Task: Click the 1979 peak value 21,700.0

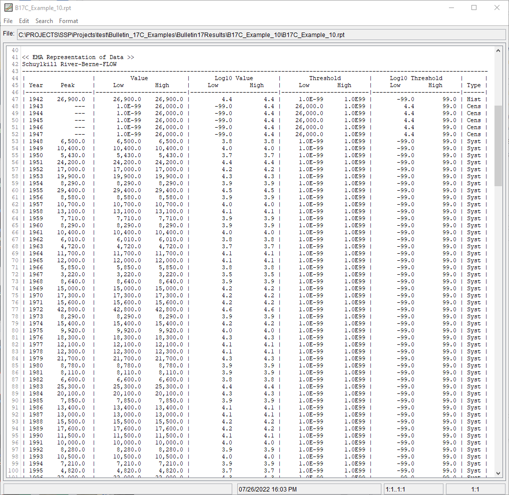Action: pos(71,359)
